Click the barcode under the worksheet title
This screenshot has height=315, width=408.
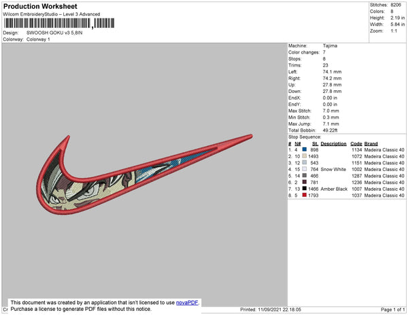[59, 23]
